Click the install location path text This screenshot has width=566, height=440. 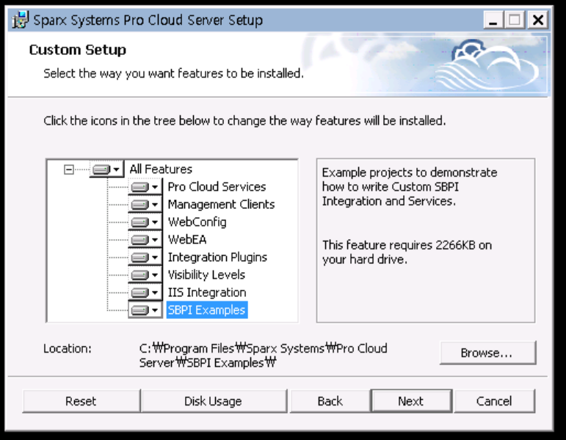pos(263,356)
